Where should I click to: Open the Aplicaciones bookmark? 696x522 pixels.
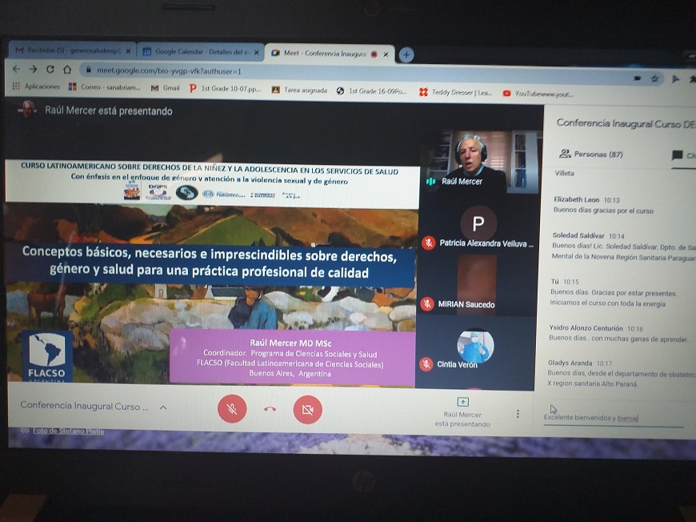(x=36, y=86)
